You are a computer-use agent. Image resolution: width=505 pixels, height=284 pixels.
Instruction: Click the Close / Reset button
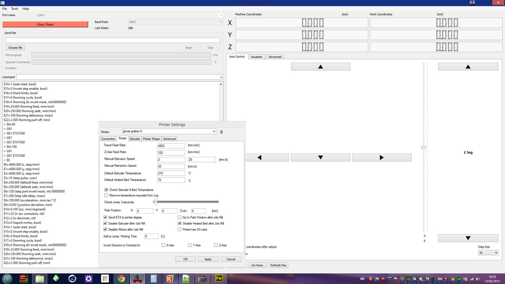coord(45,24)
